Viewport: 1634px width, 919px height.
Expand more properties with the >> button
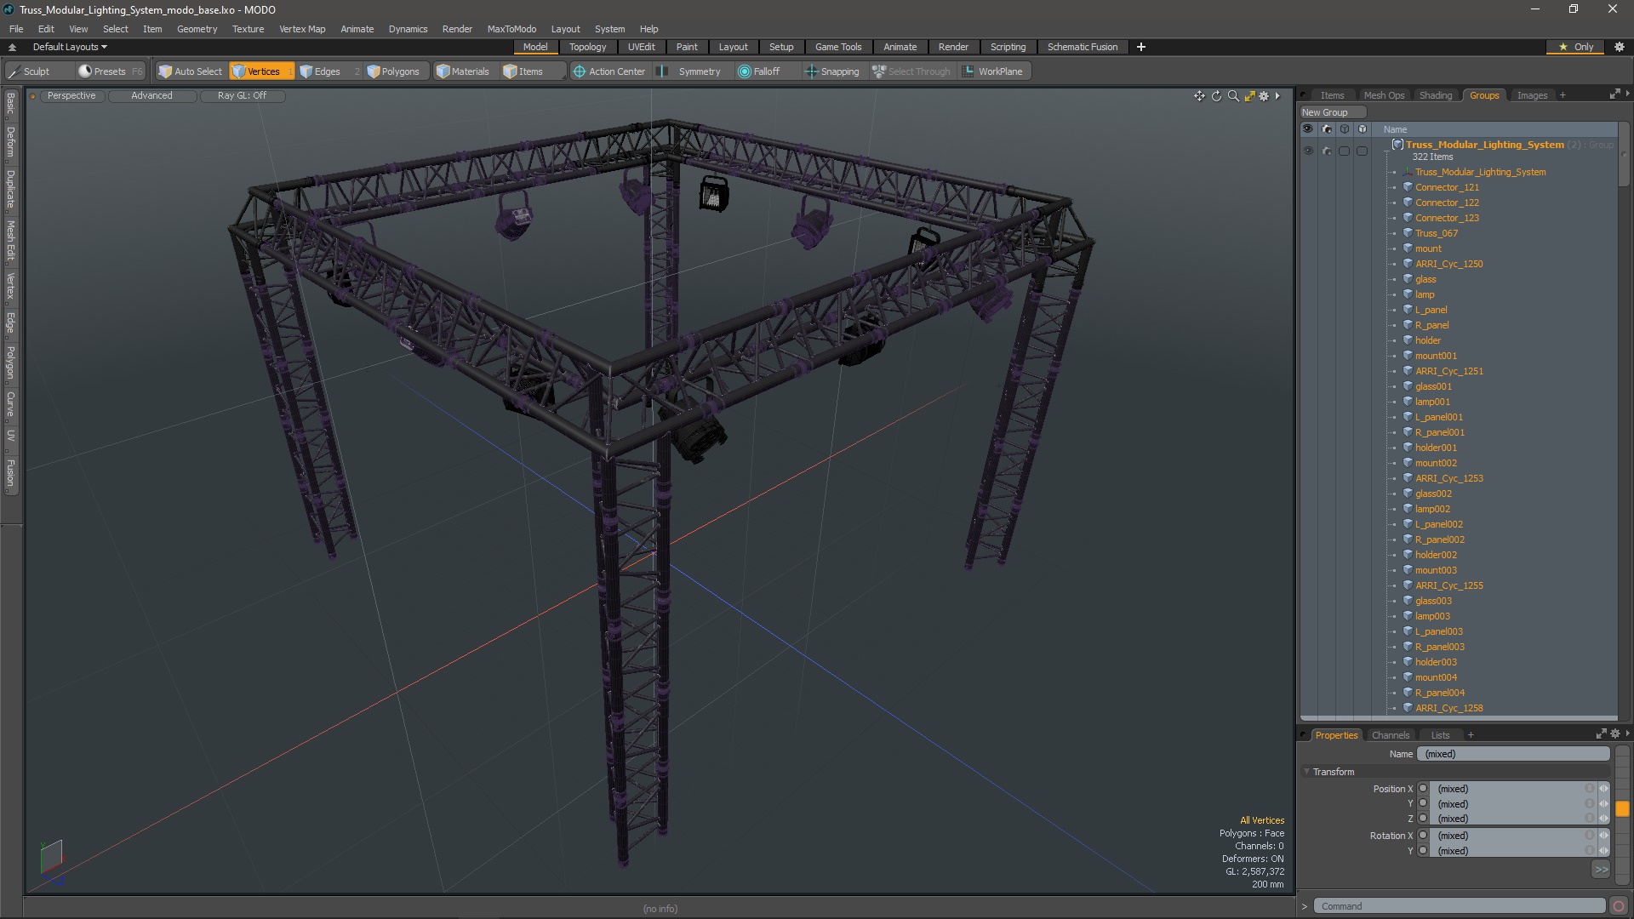[x=1601, y=869]
